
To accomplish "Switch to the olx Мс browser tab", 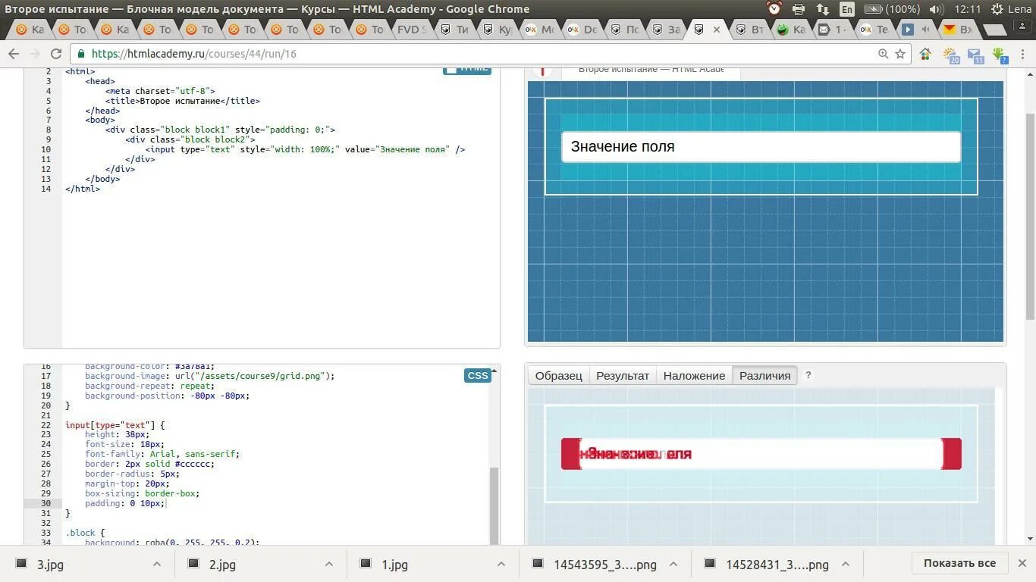I will [x=540, y=30].
